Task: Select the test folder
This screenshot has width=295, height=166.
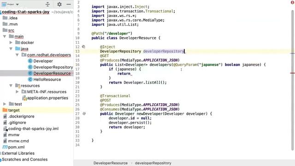Action: [18, 104]
